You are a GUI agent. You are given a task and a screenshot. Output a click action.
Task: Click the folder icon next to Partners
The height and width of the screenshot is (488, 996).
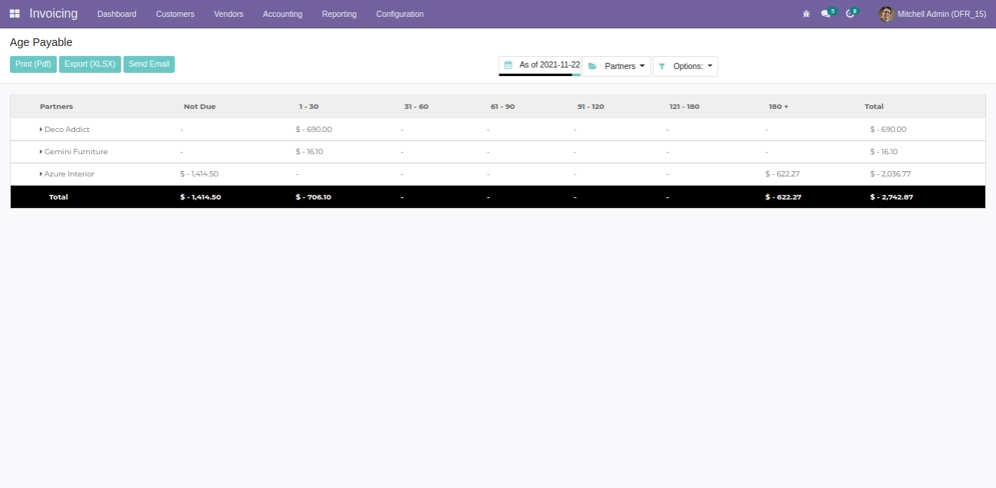pyautogui.click(x=592, y=67)
